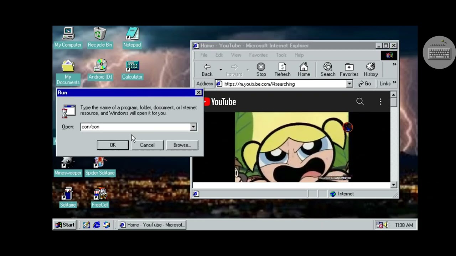This screenshot has height=256, width=456.
Task: Select Spider Solitaire desktop shortcut
Action: point(100,166)
